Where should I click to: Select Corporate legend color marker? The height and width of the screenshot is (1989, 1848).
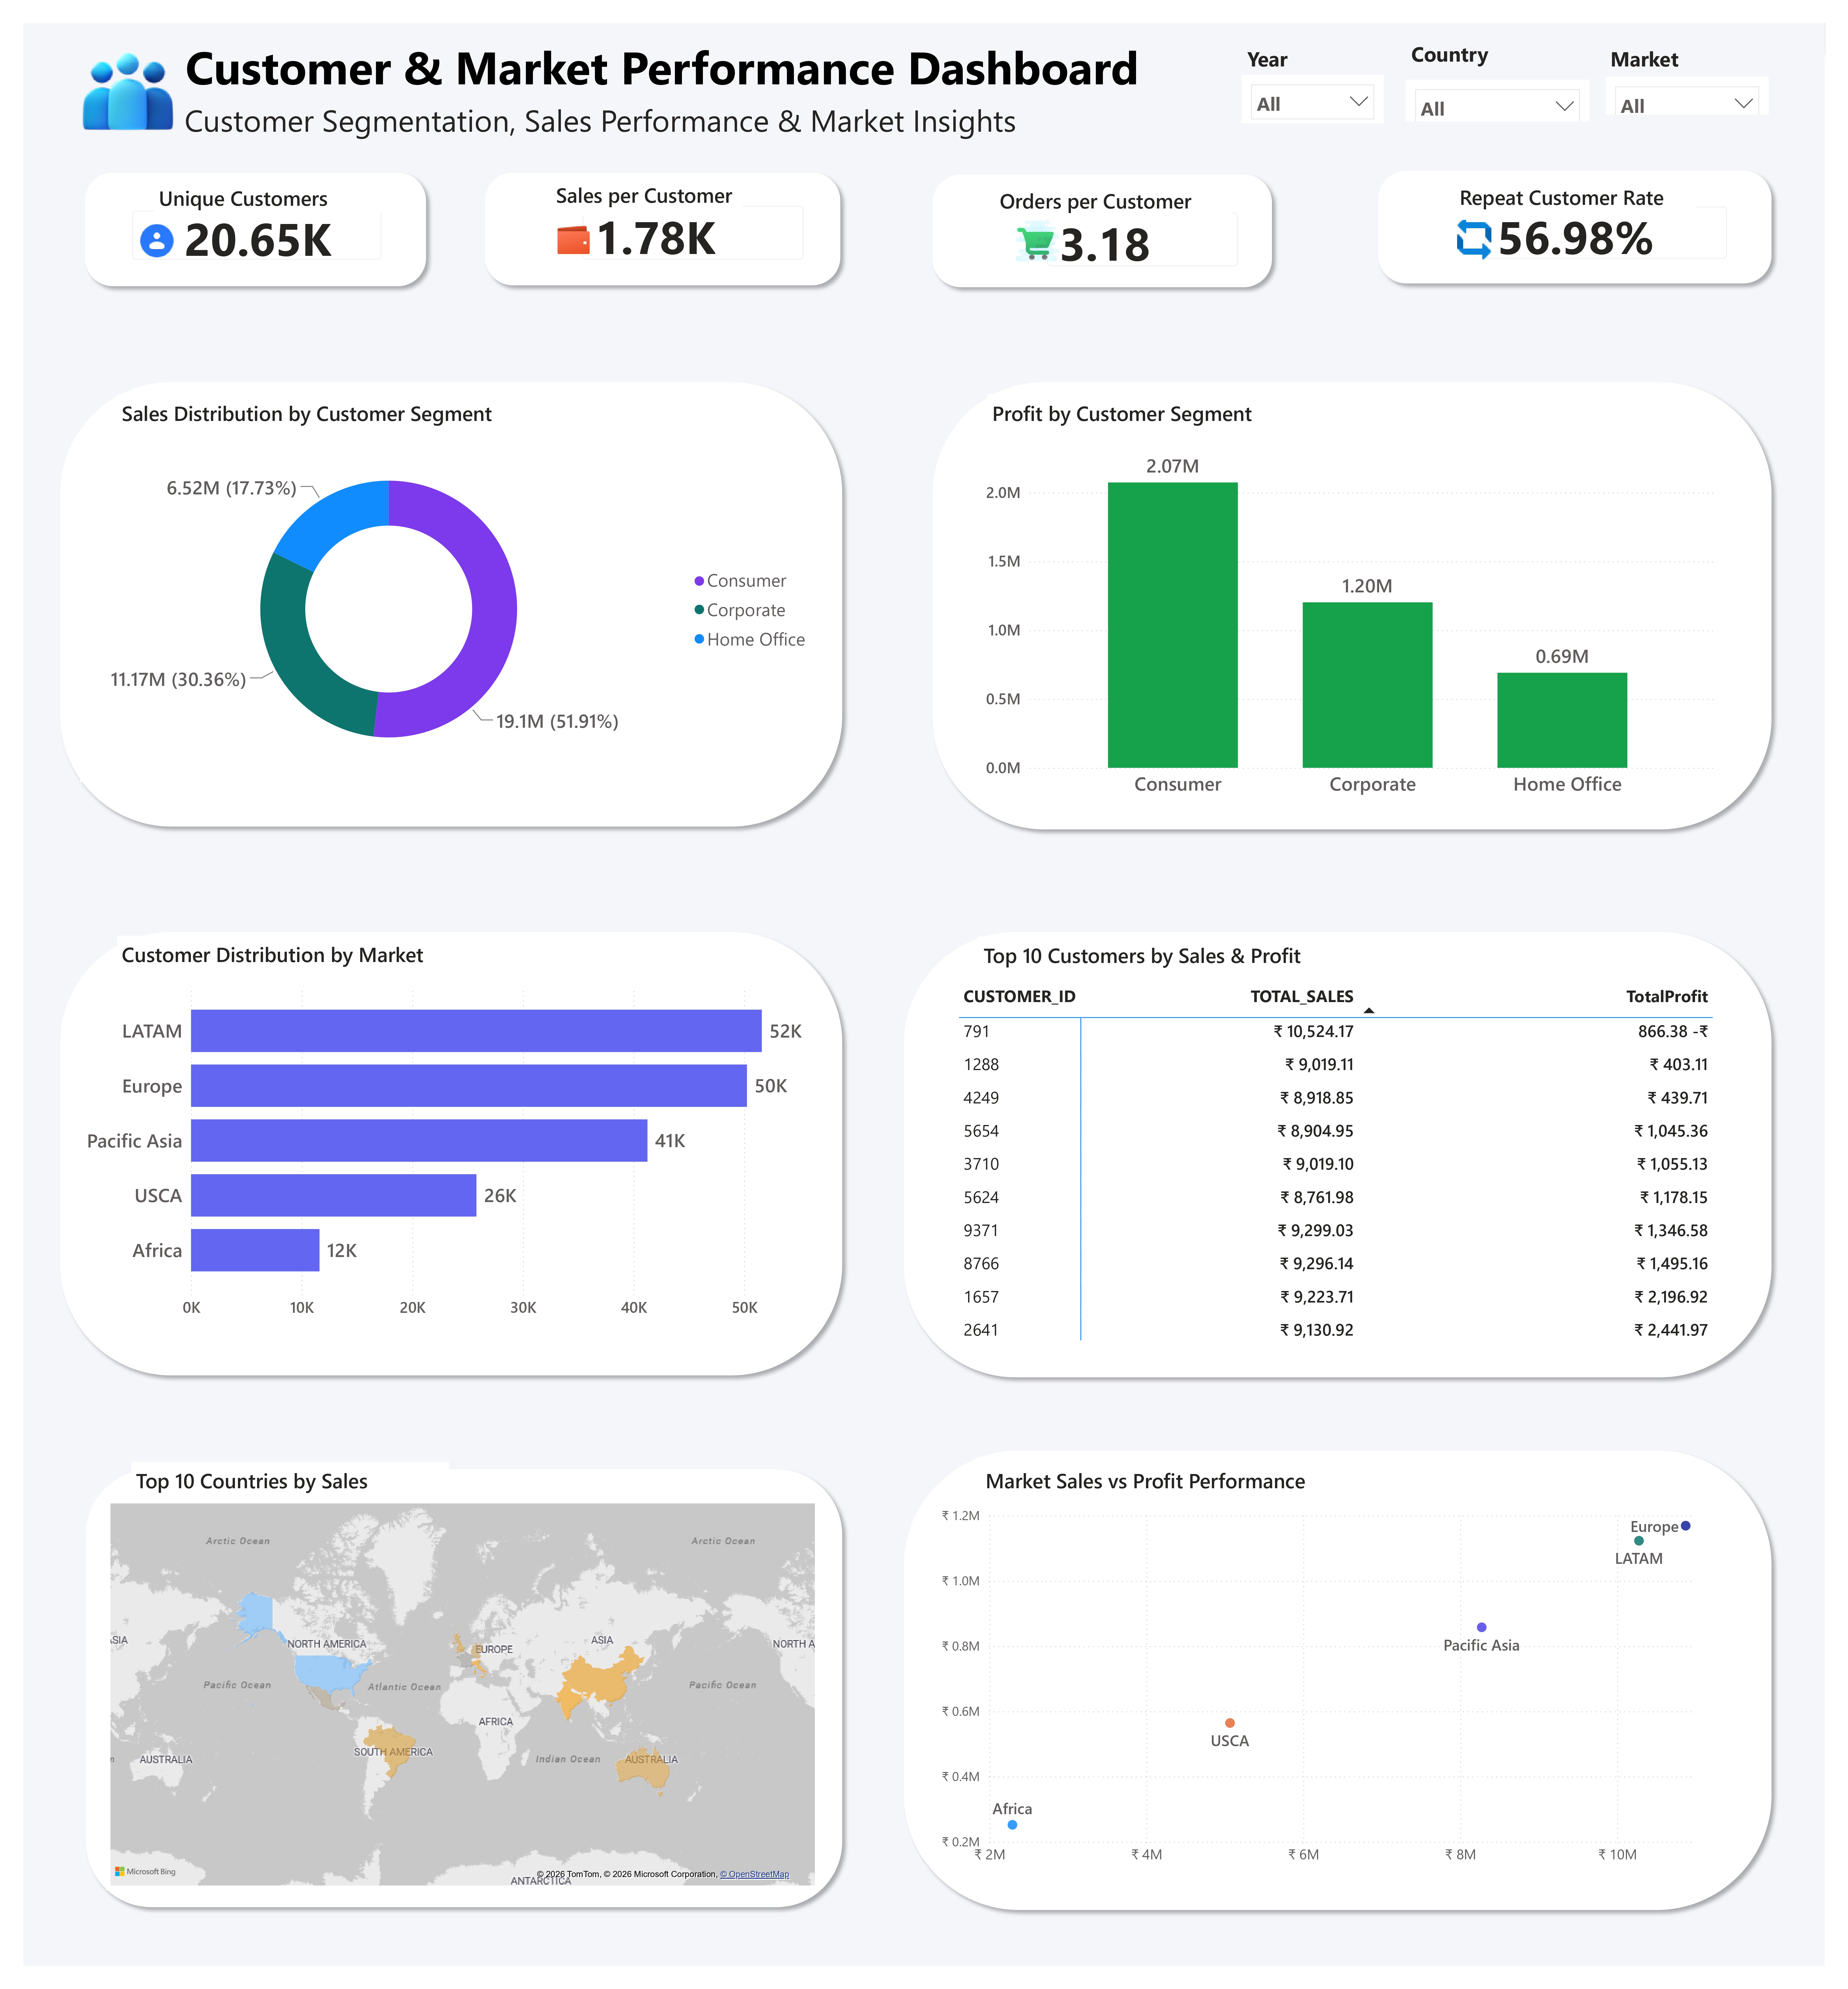tap(699, 610)
